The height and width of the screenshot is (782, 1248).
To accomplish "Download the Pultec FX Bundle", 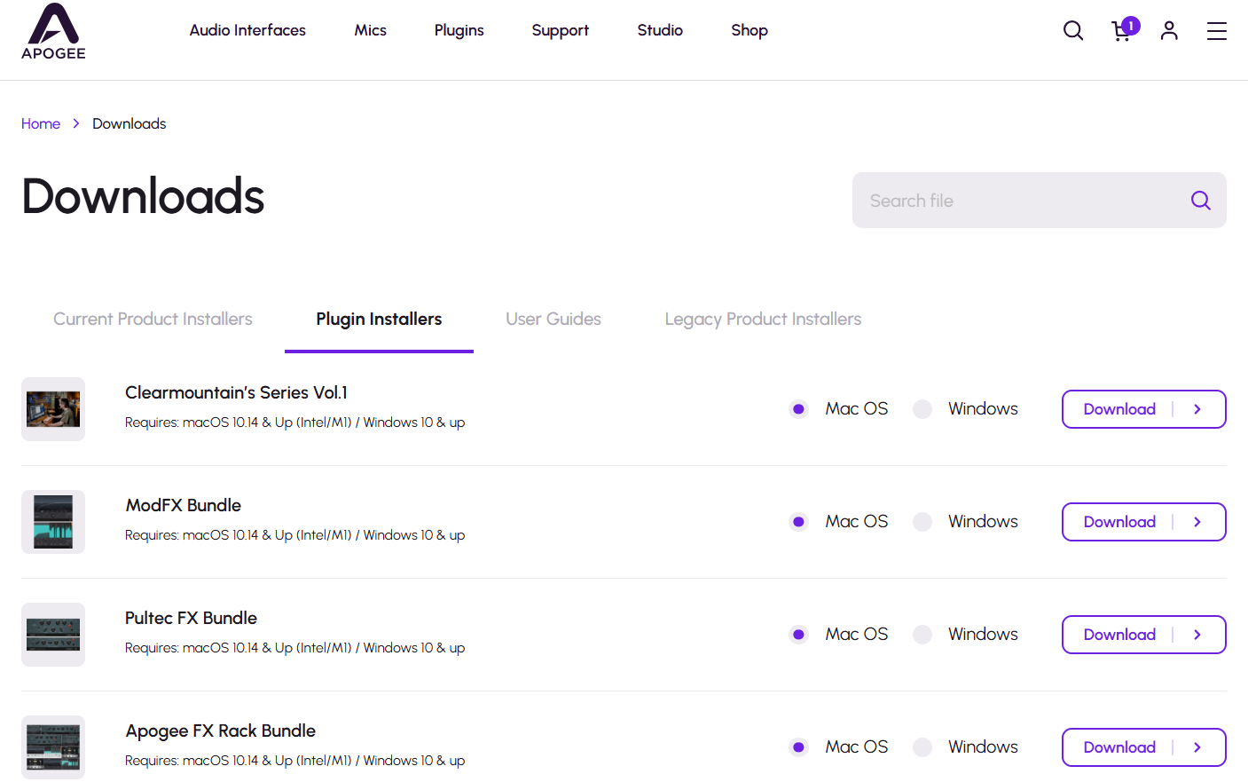I will pos(1144,635).
